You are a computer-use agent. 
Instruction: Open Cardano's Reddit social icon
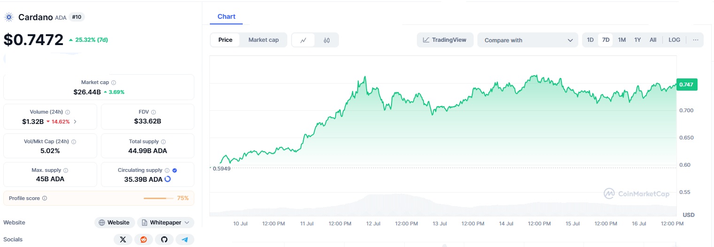click(144, 239)
